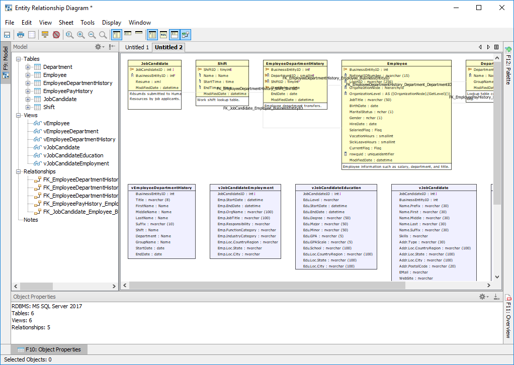Toggle the relationship names display button
514x365 pixels.
coord(186,35)
